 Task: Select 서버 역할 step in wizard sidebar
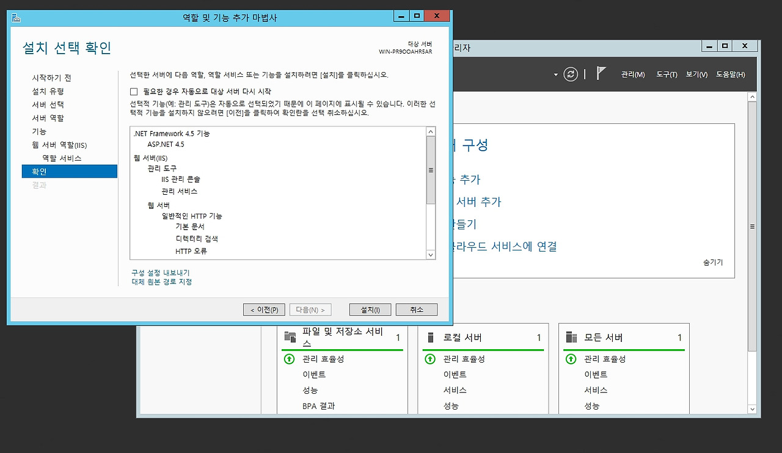(x=48, y=118)
